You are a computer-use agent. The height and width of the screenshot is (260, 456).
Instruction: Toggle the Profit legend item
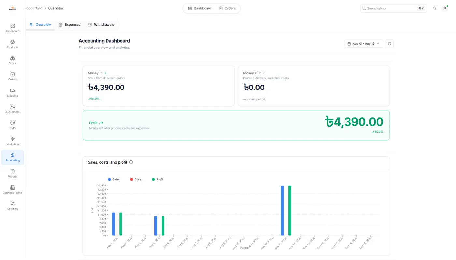click(158, 180)
